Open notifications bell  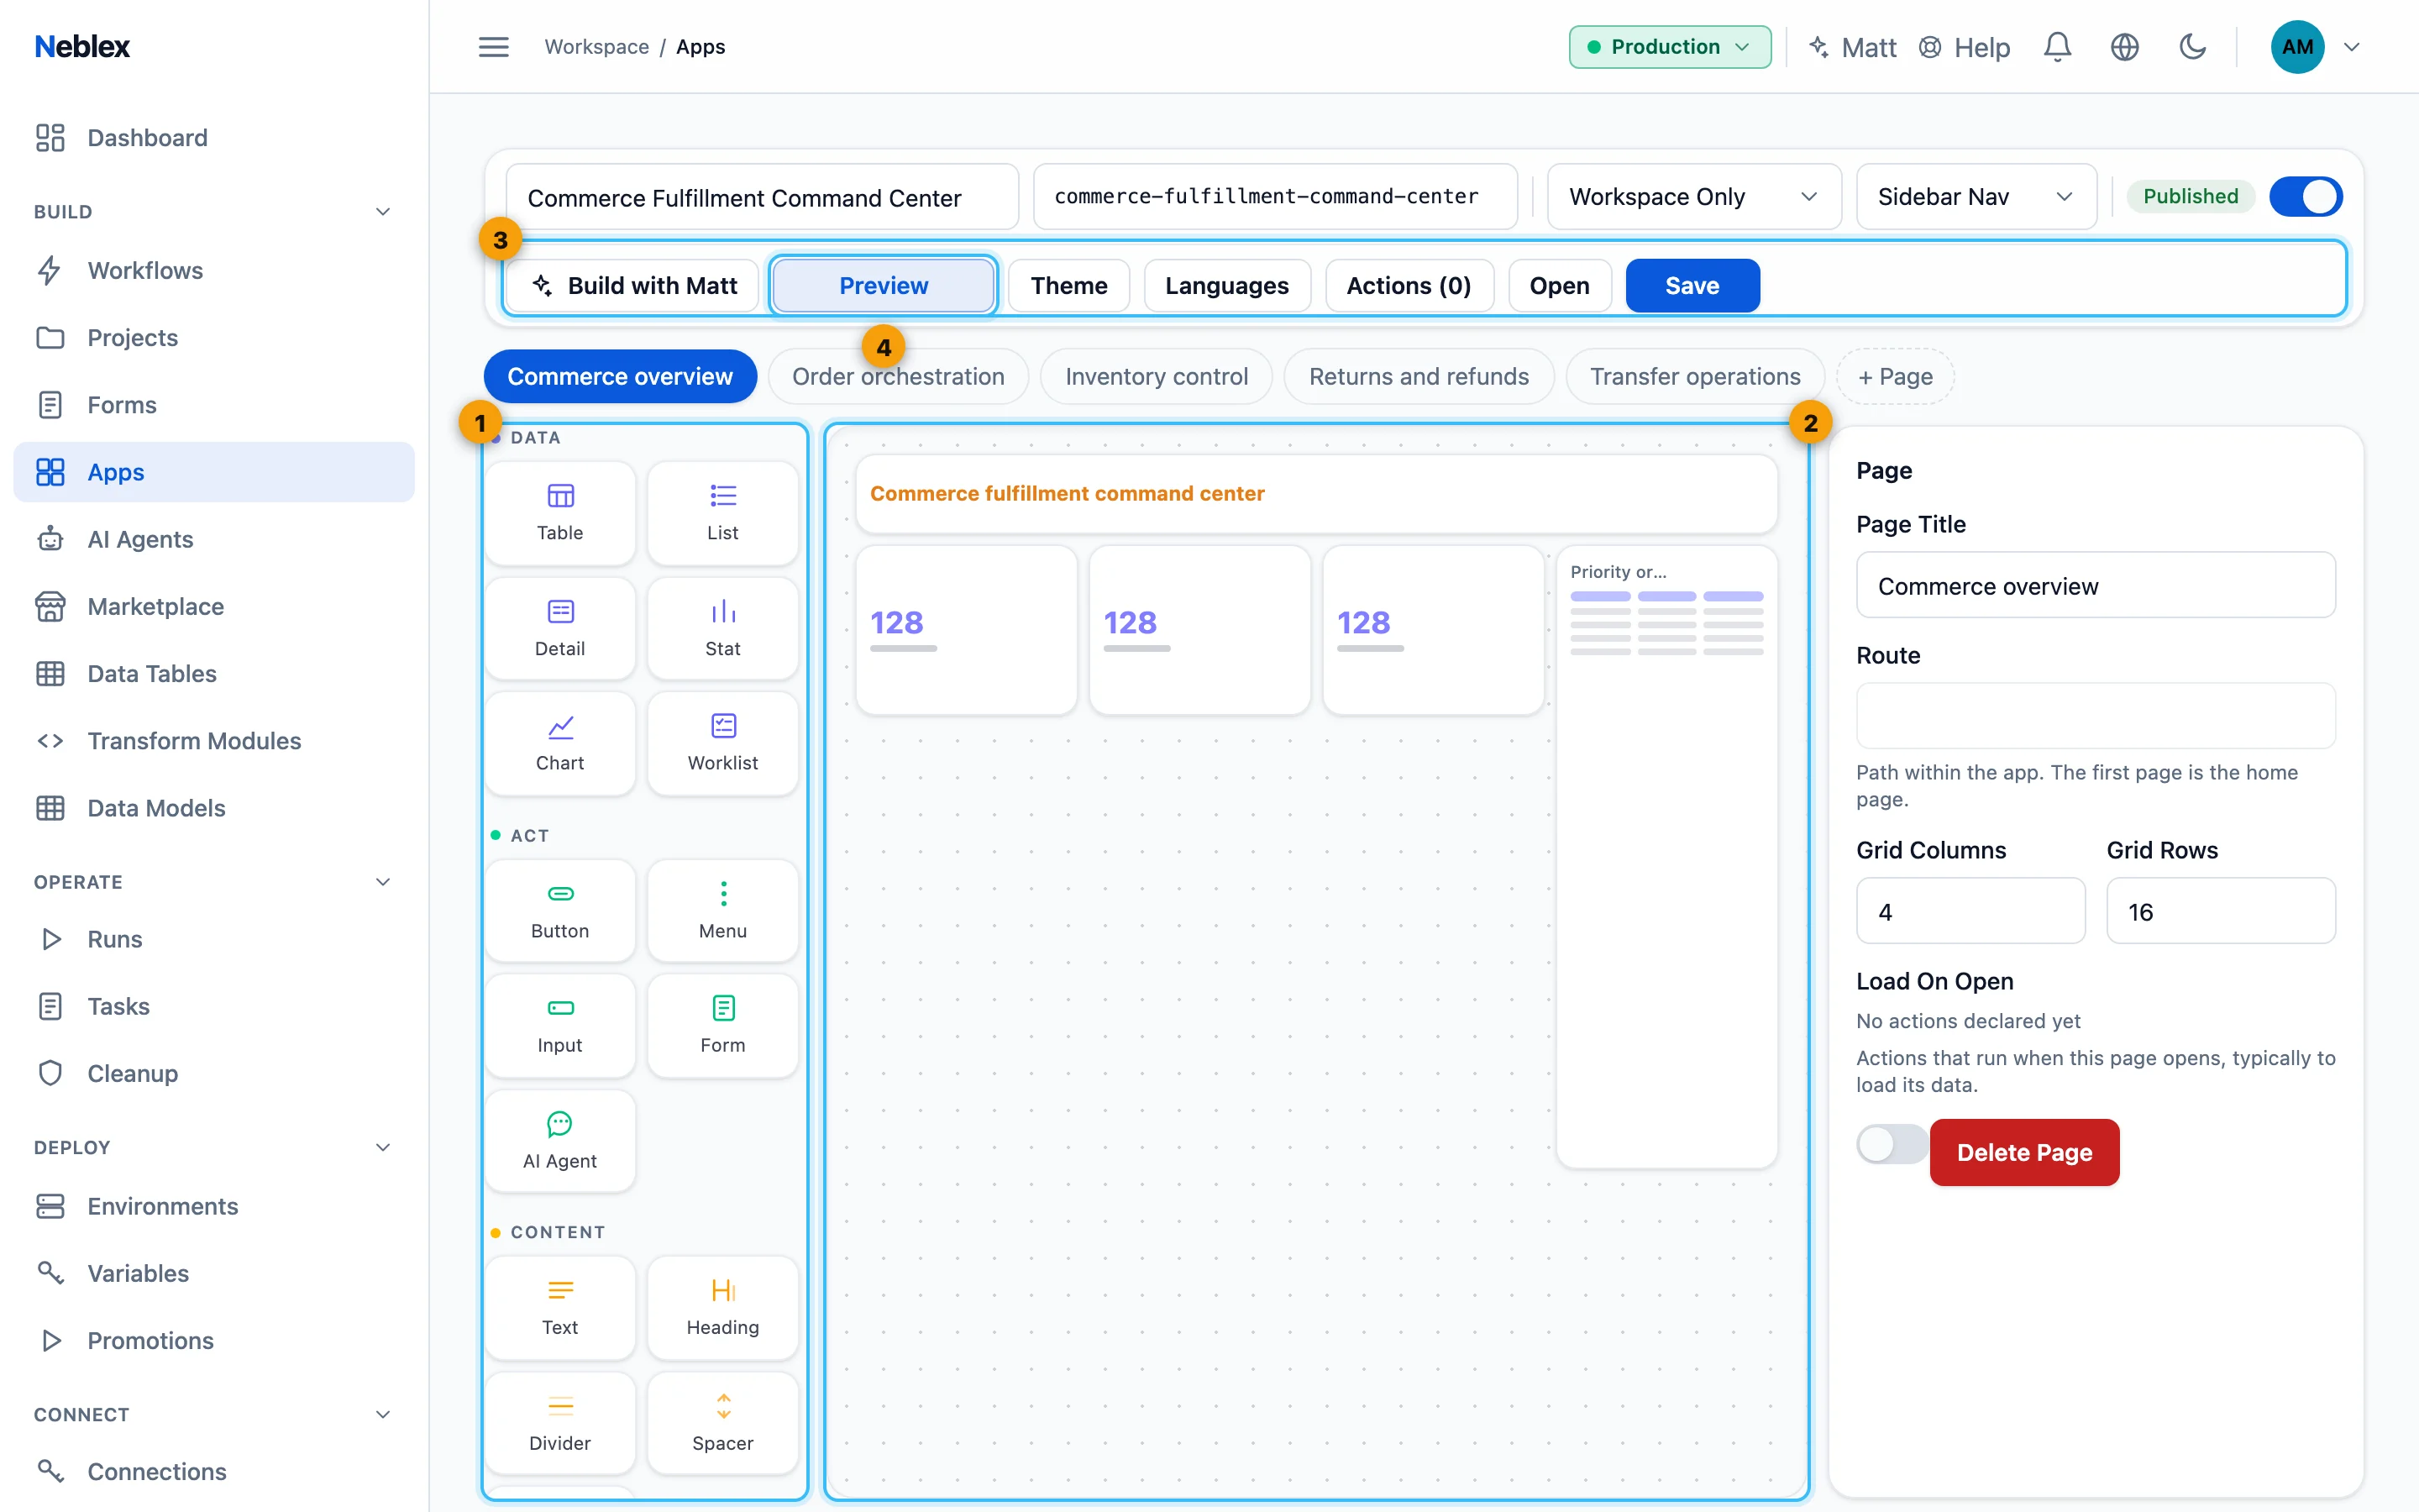pos(2057,47)
